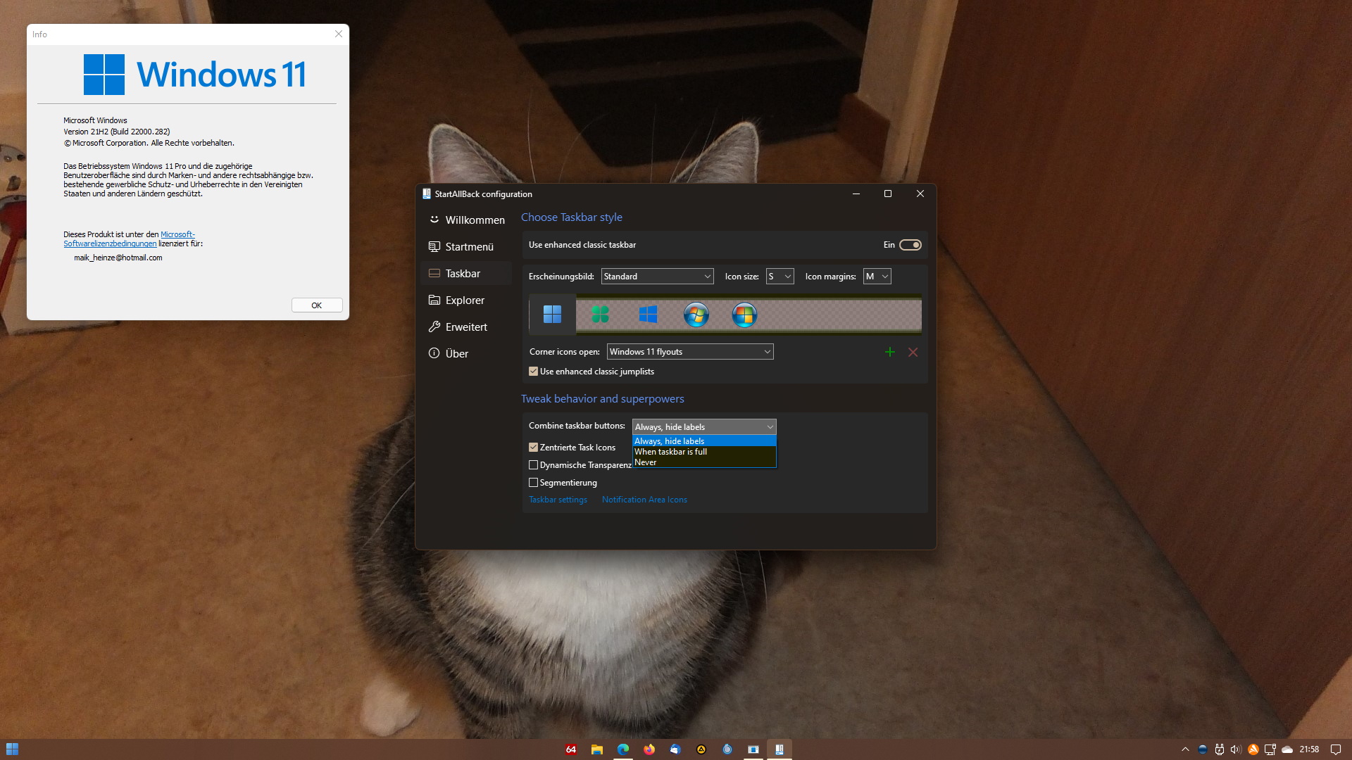
Task: Open the Notification Area Icons link
Action: [644, 500]
